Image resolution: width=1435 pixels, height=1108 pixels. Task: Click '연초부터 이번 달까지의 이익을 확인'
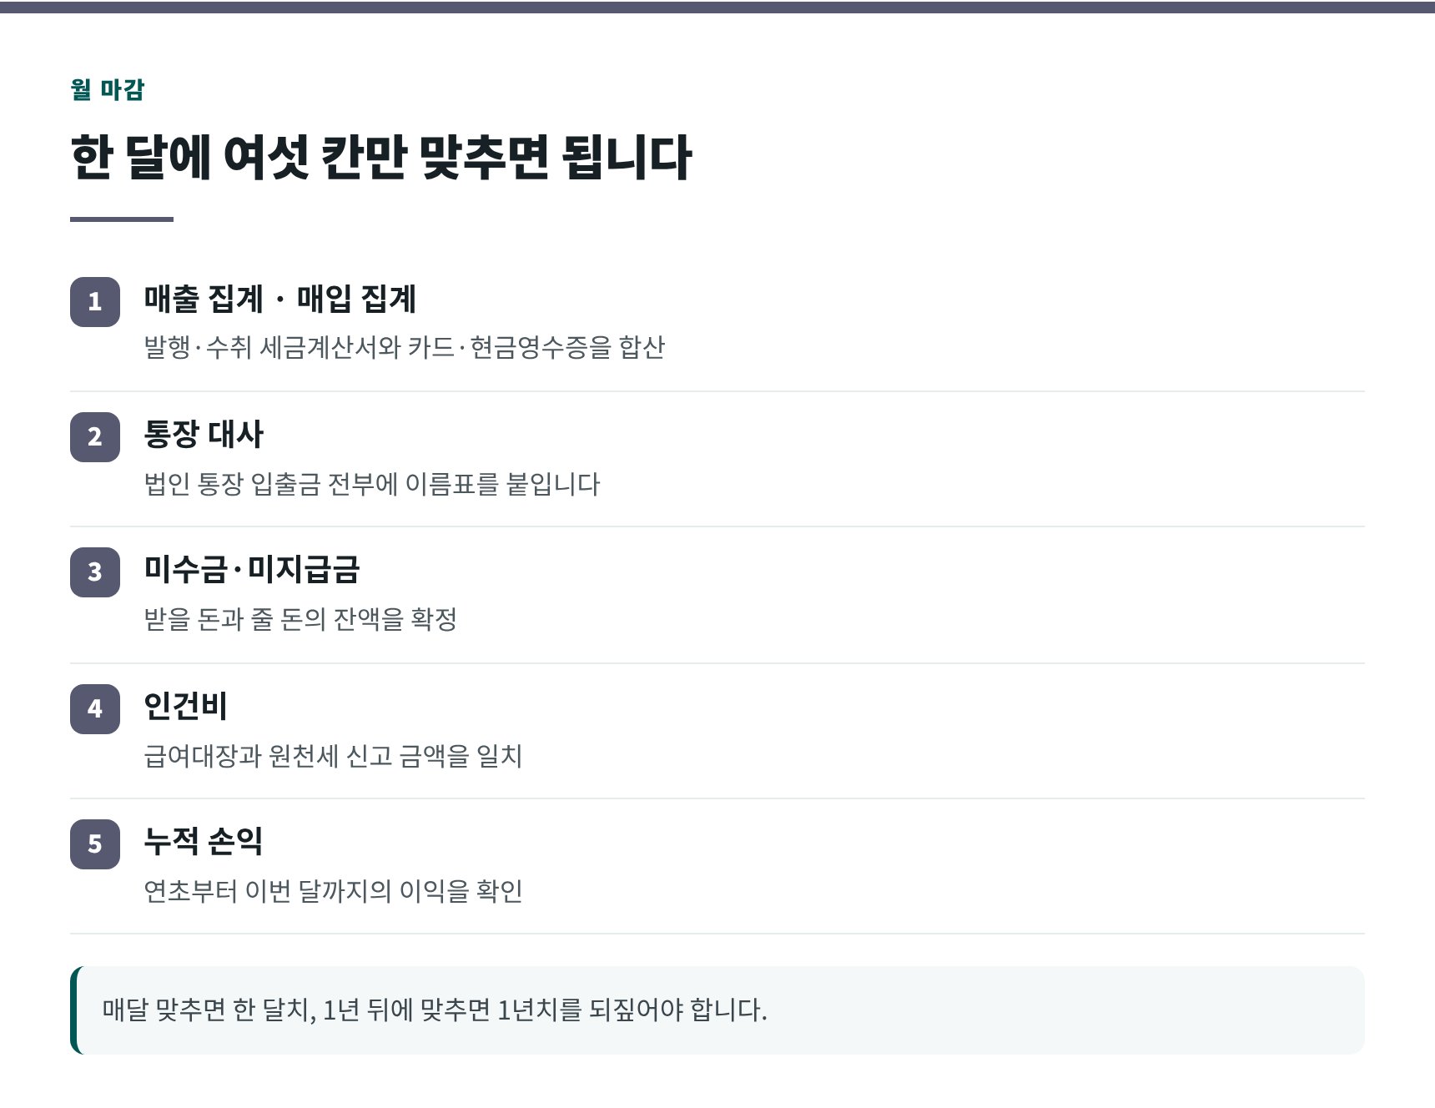[333, 891]
